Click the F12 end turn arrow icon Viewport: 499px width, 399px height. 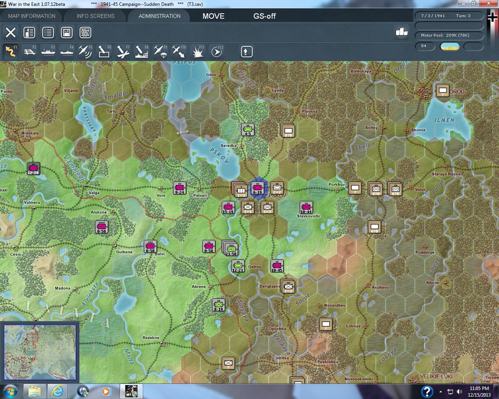pyautogui.click(x=216, y=52)
